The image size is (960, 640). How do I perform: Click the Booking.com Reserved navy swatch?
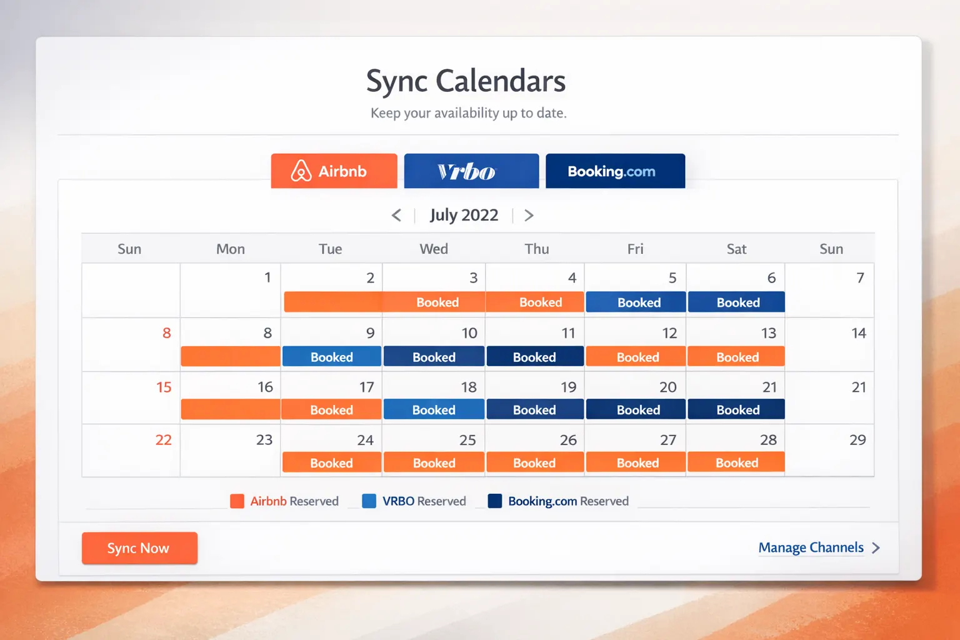pyautogui.click(x=495, y=501)
